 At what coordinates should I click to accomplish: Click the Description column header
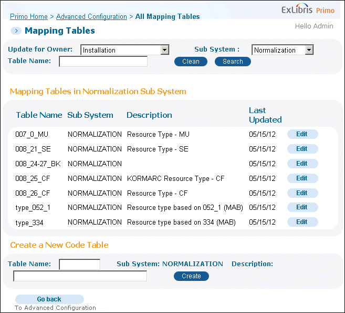149,115
